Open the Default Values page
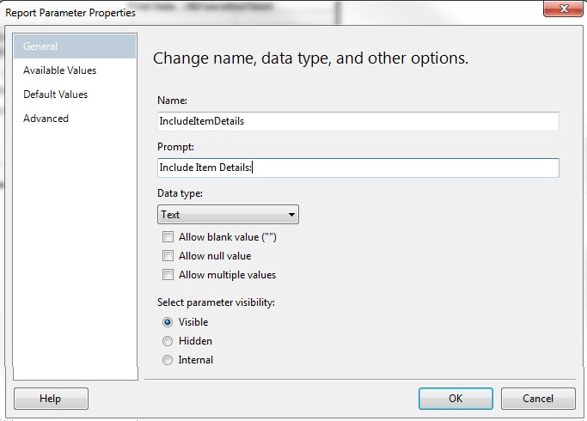This screenshot has height=421, width=587. 55,95
